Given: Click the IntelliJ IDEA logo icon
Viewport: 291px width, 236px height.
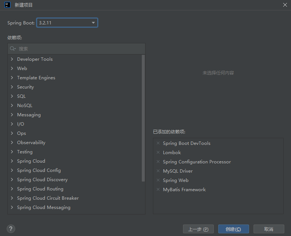Looking at the screenshot, I should (x=7, y=5).
